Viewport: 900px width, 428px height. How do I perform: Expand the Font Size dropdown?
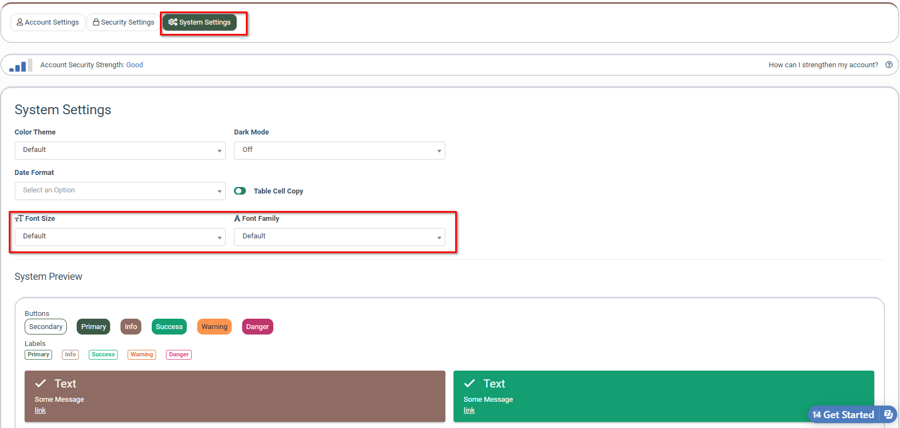point(120,237)
